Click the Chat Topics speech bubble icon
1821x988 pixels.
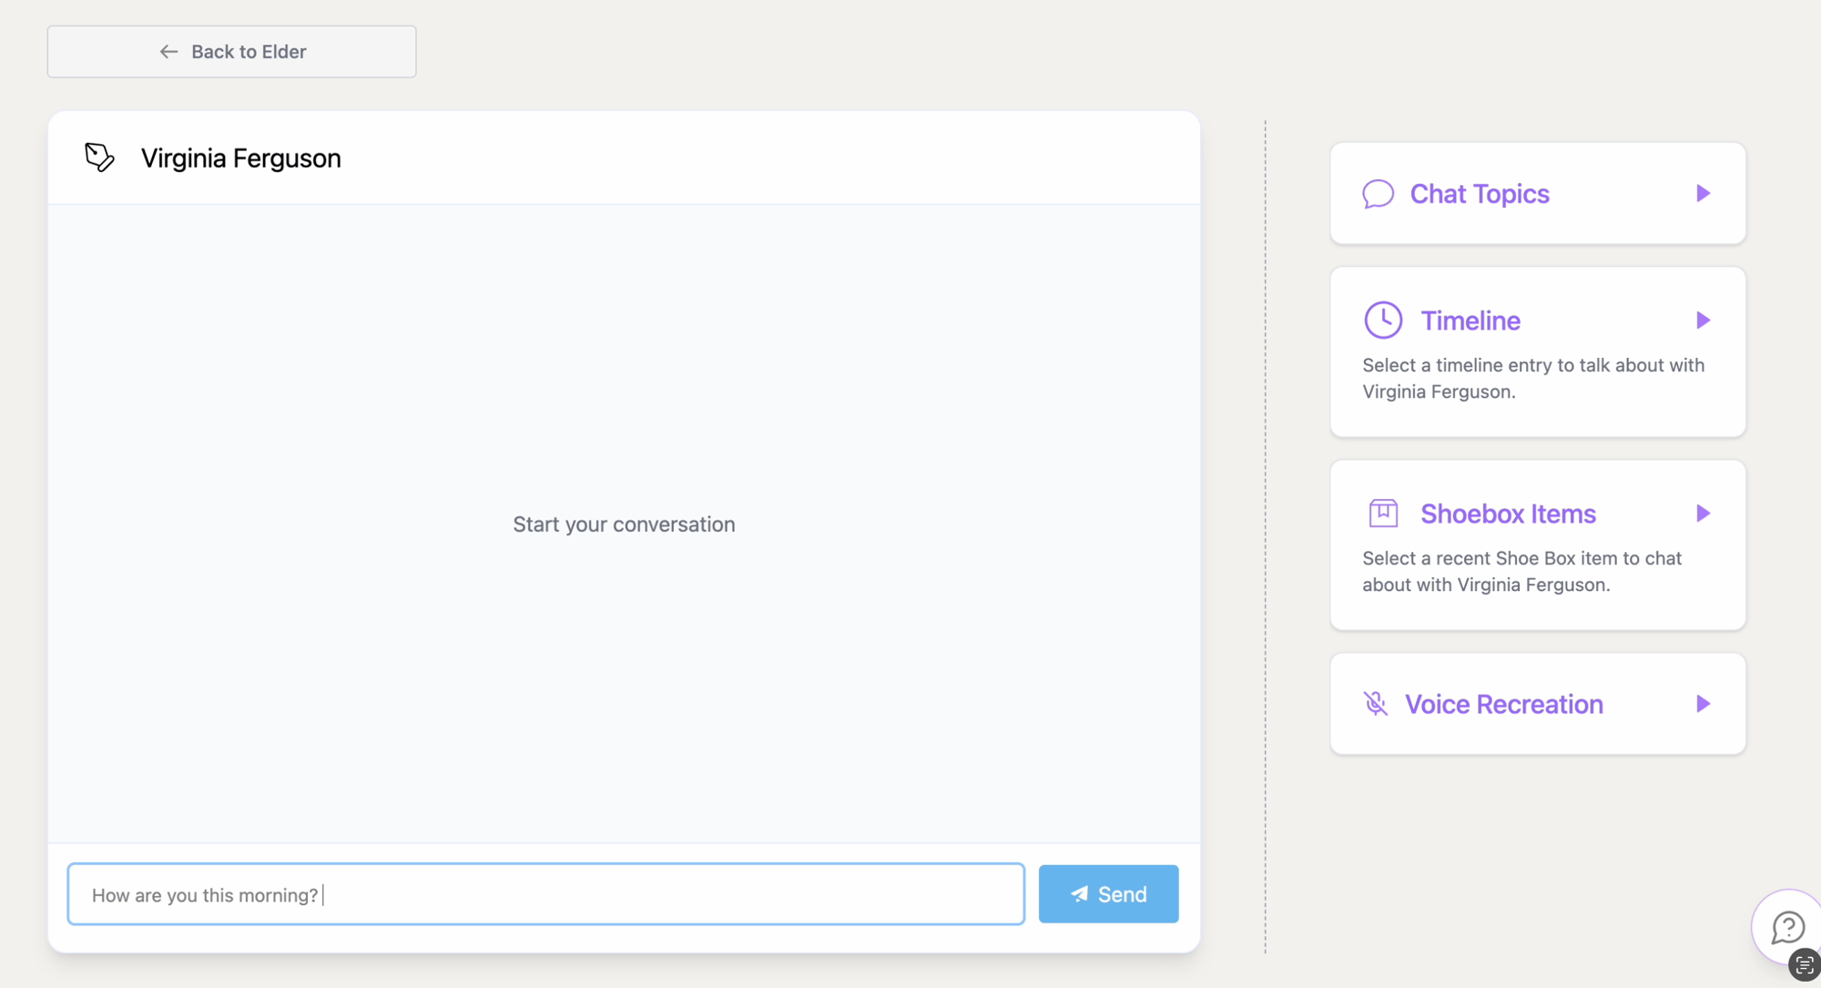click(1378, 194)
